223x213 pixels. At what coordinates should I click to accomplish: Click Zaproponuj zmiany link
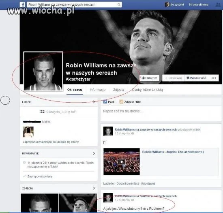(40, 176)
